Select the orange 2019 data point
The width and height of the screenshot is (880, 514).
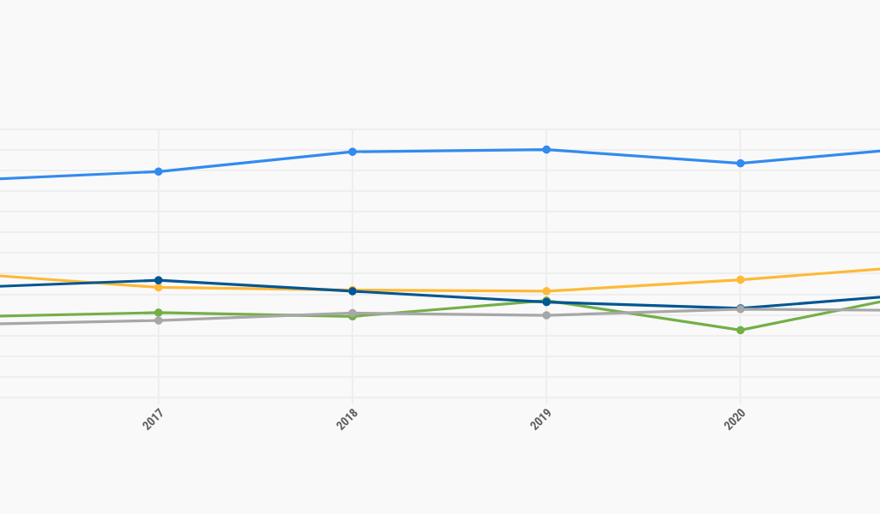tap(546, 291)
